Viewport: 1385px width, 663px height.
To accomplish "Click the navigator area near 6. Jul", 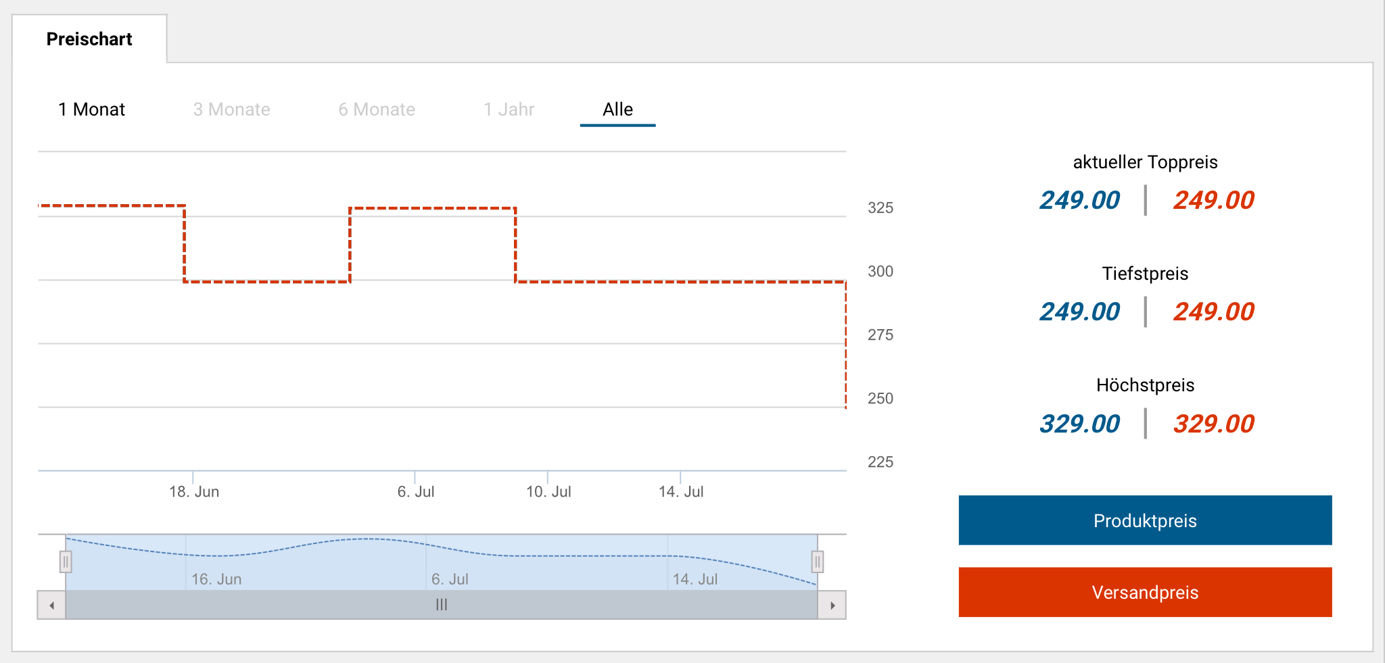I will (x=450, y=579).
